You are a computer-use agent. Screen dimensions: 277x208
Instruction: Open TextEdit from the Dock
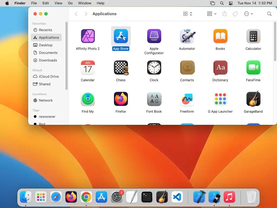click(132, 197)
